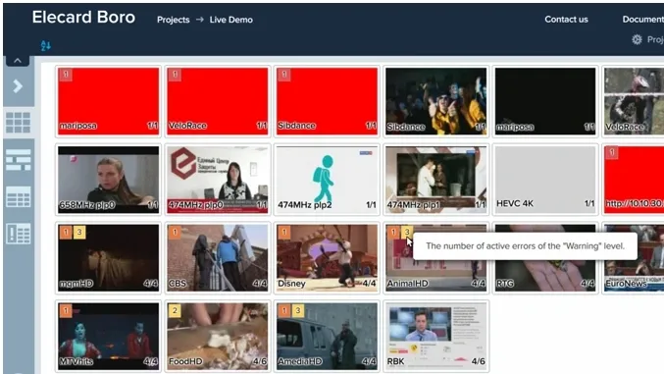Select the HEVC 4K stream tile

pos(545,180)
